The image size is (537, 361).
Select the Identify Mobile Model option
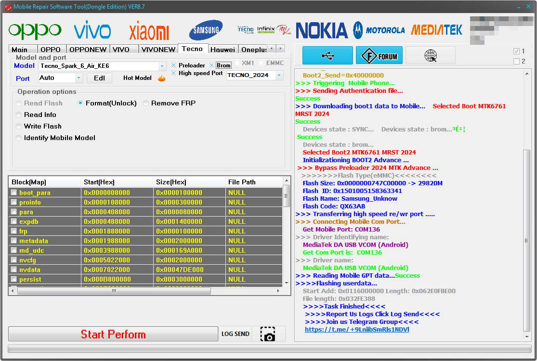coord(19,138)
